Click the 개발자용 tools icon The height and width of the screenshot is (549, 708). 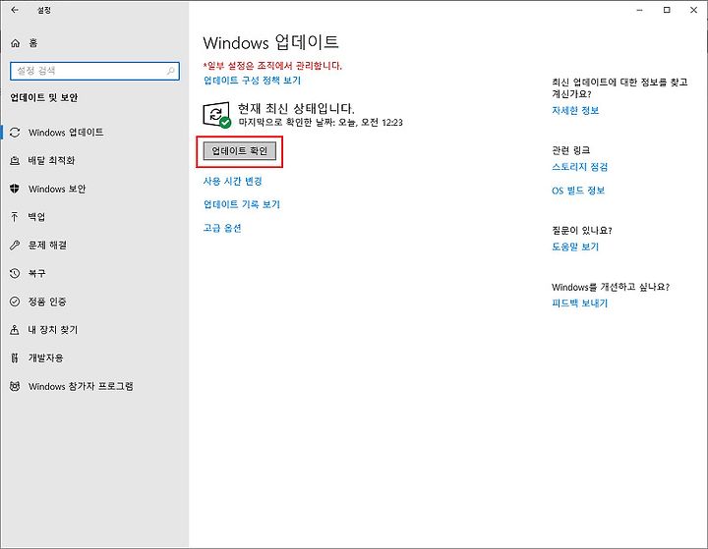point(15,358)
